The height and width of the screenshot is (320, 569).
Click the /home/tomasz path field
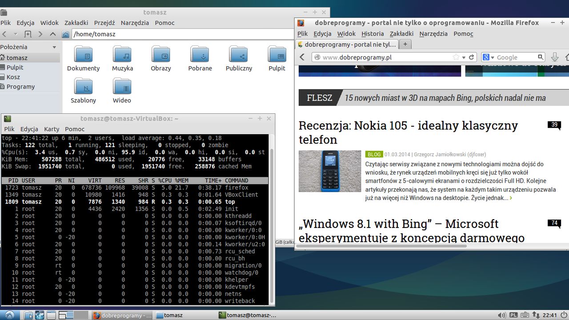(182, 34)
